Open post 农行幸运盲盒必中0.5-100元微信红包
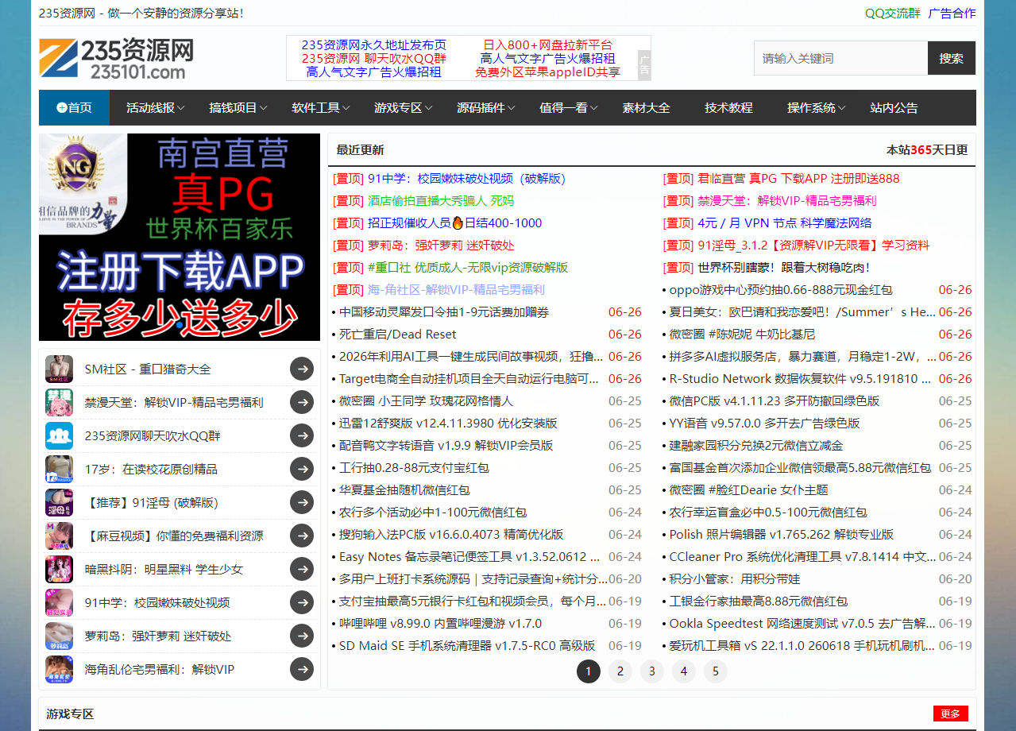 click(x=768, y=512)
